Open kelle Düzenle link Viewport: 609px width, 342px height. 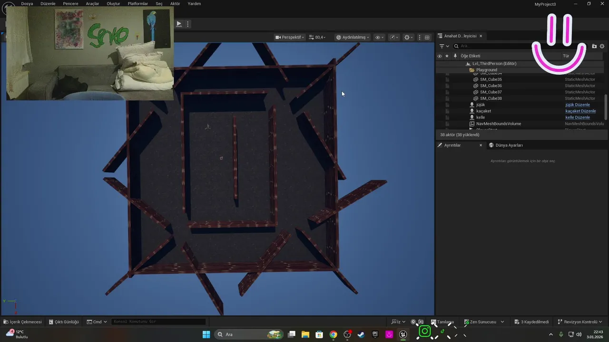[578, 117]
